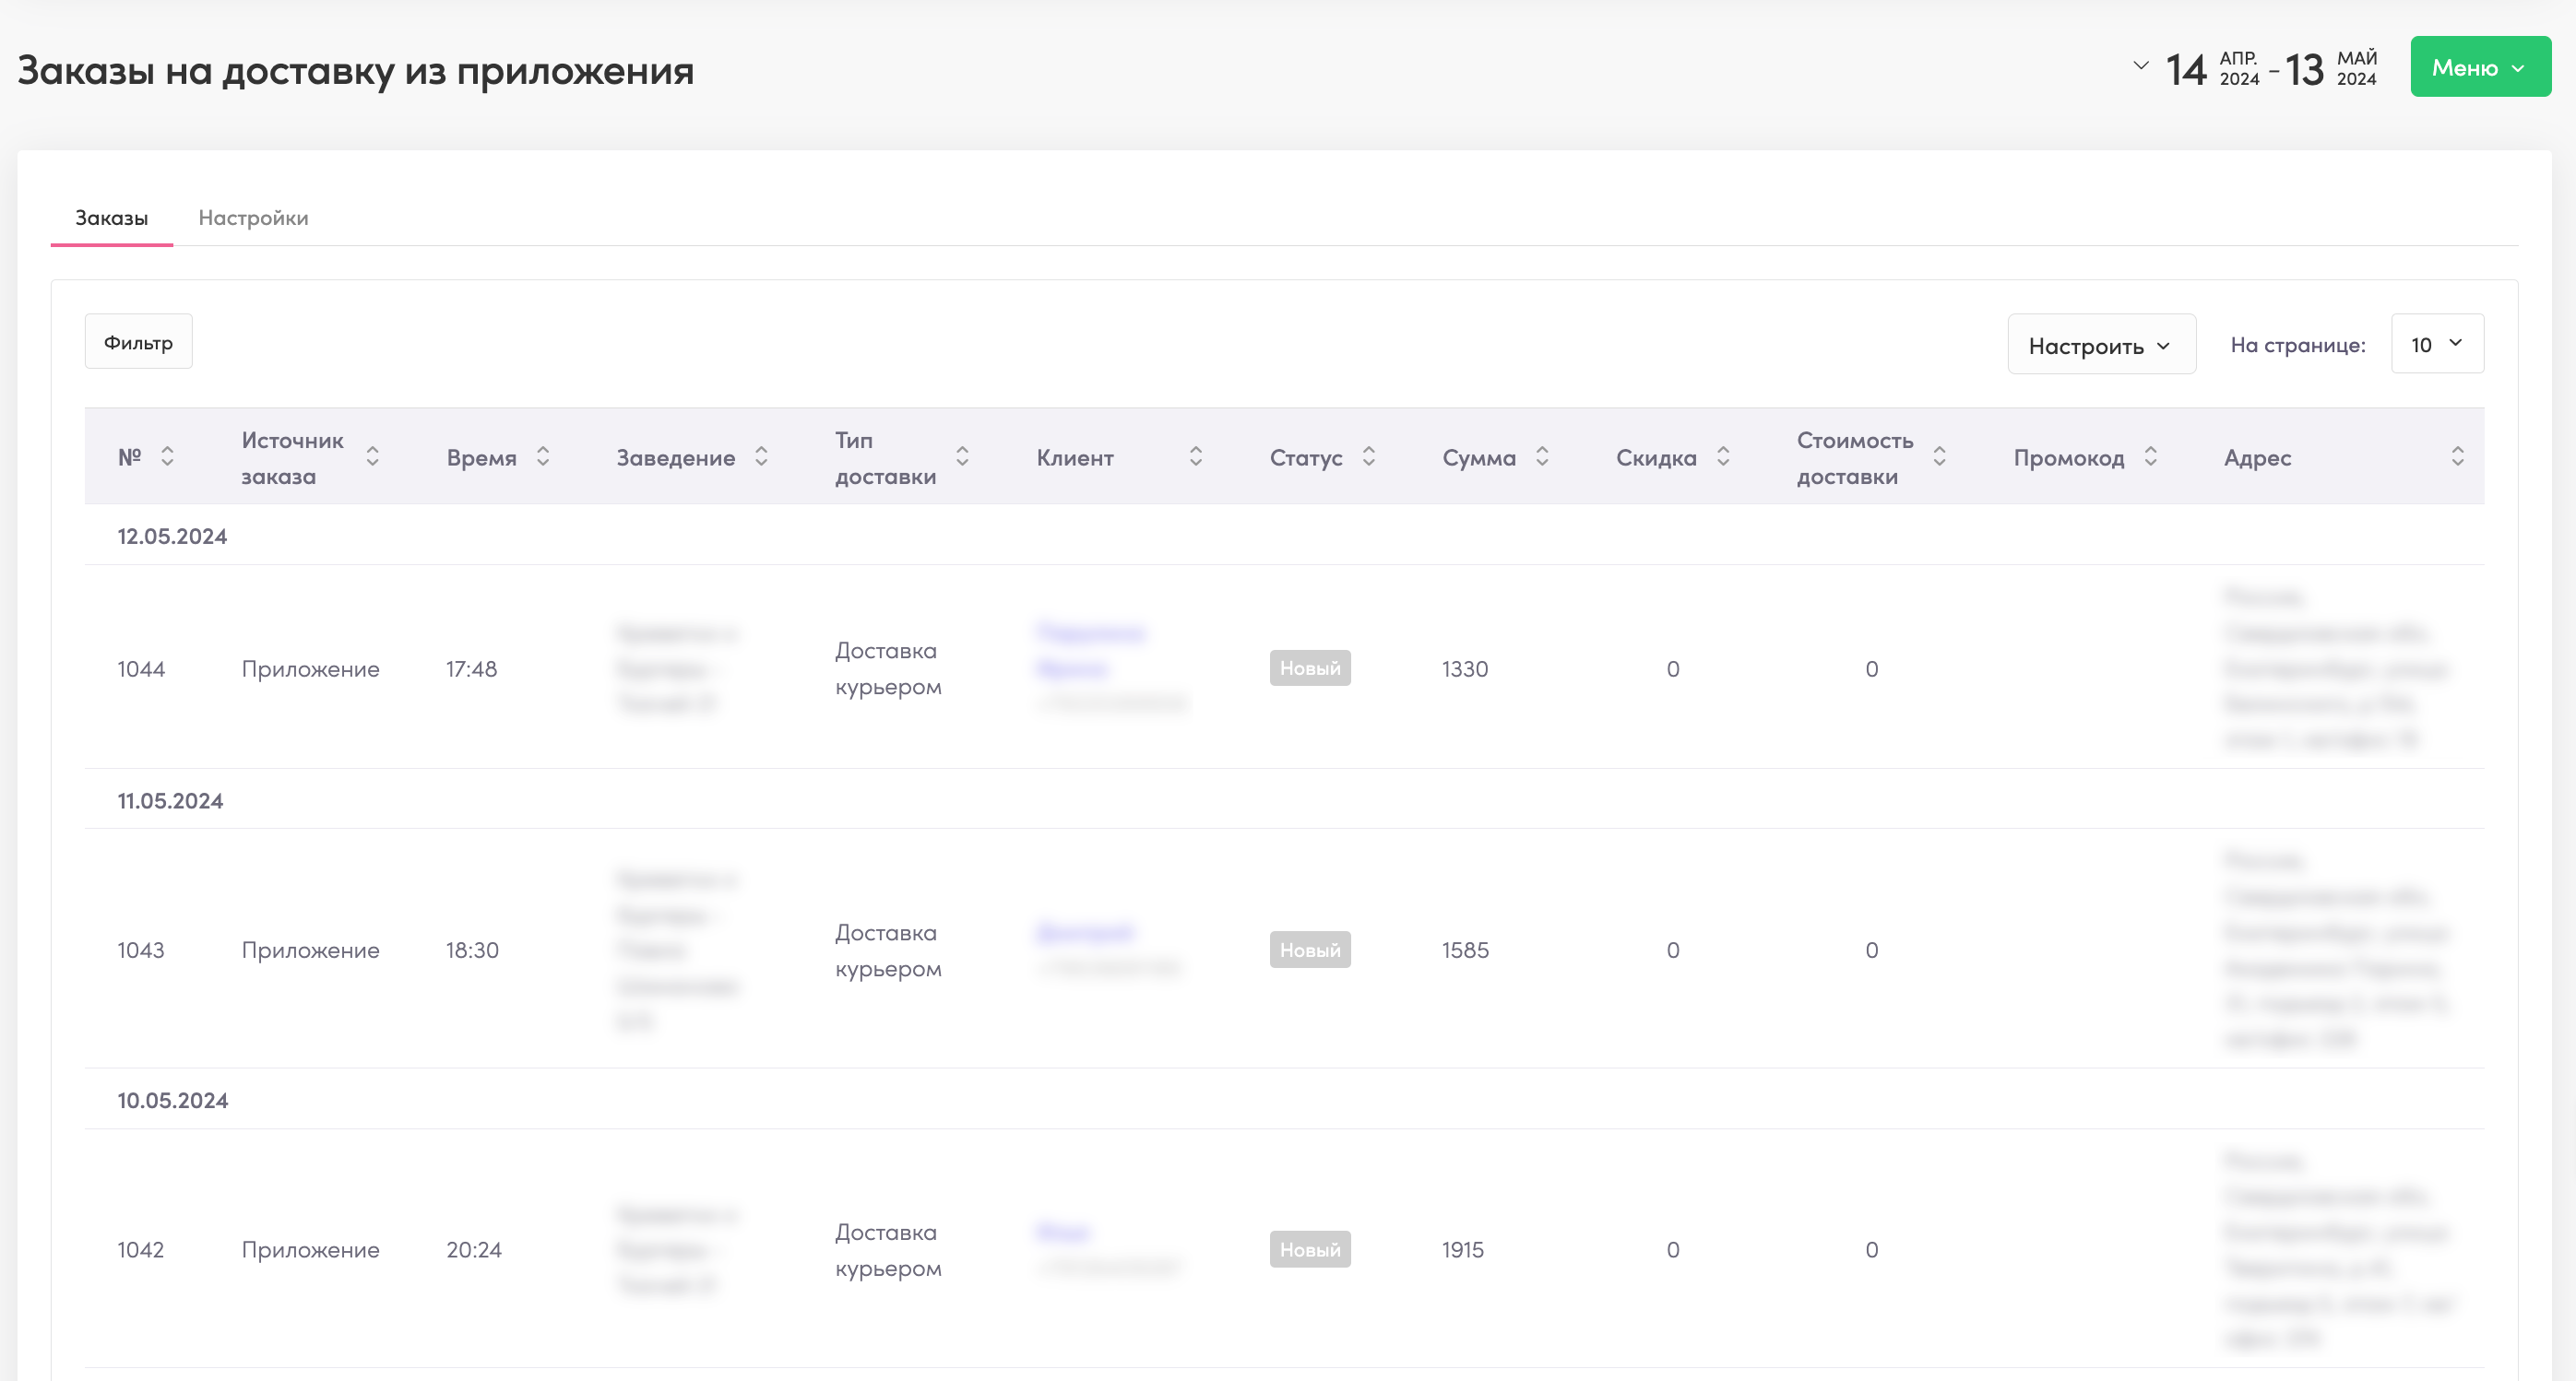
Task: Sort by Клиент column arrows
Action: coord(1195,456)
